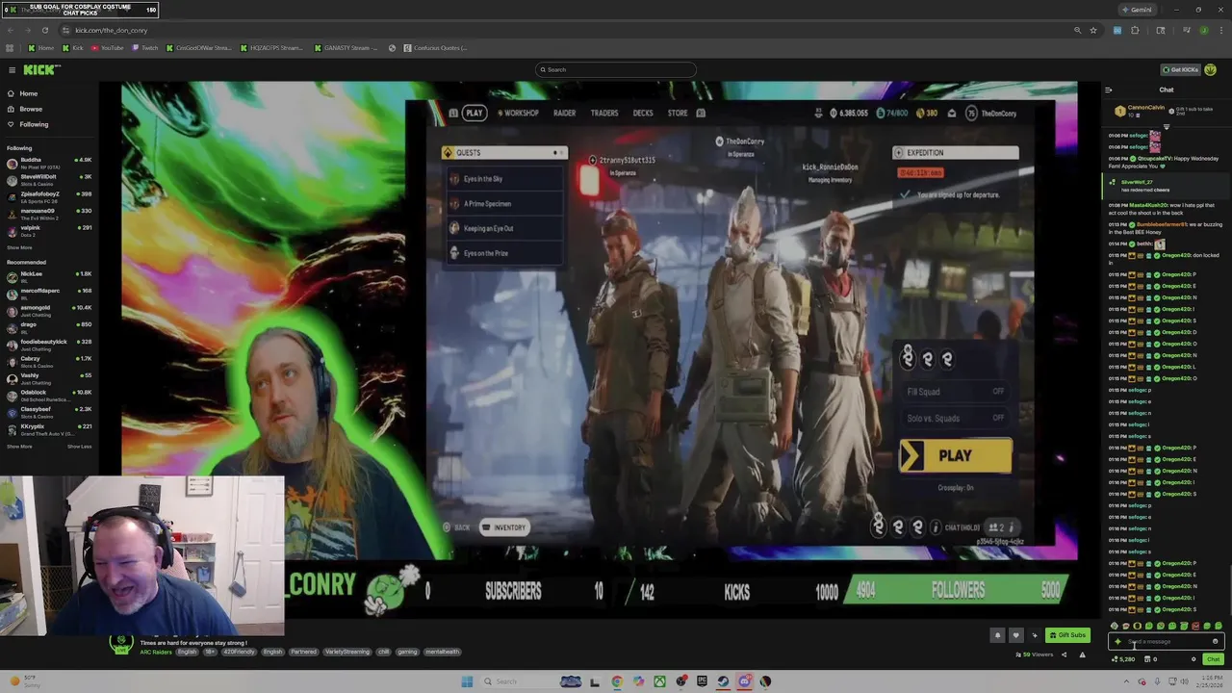Screen dimensions: 1232x693
Task: Open Chrome from the taskbar
Action: (x=617, y=681)
